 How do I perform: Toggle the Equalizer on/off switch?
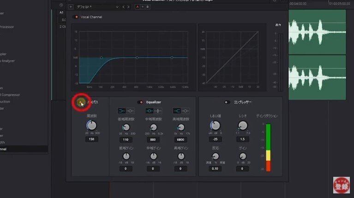coord(140,102)
